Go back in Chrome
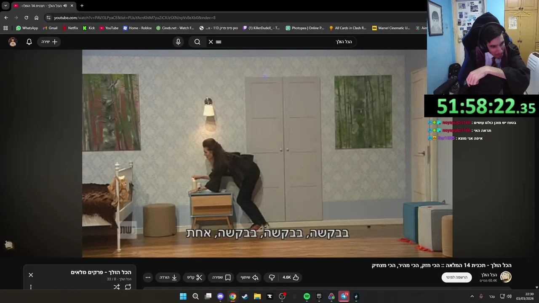Screen dimensions: 539x303 (6, 18)
